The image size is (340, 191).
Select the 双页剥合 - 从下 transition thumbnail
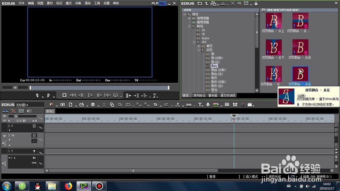pos(273,47)
